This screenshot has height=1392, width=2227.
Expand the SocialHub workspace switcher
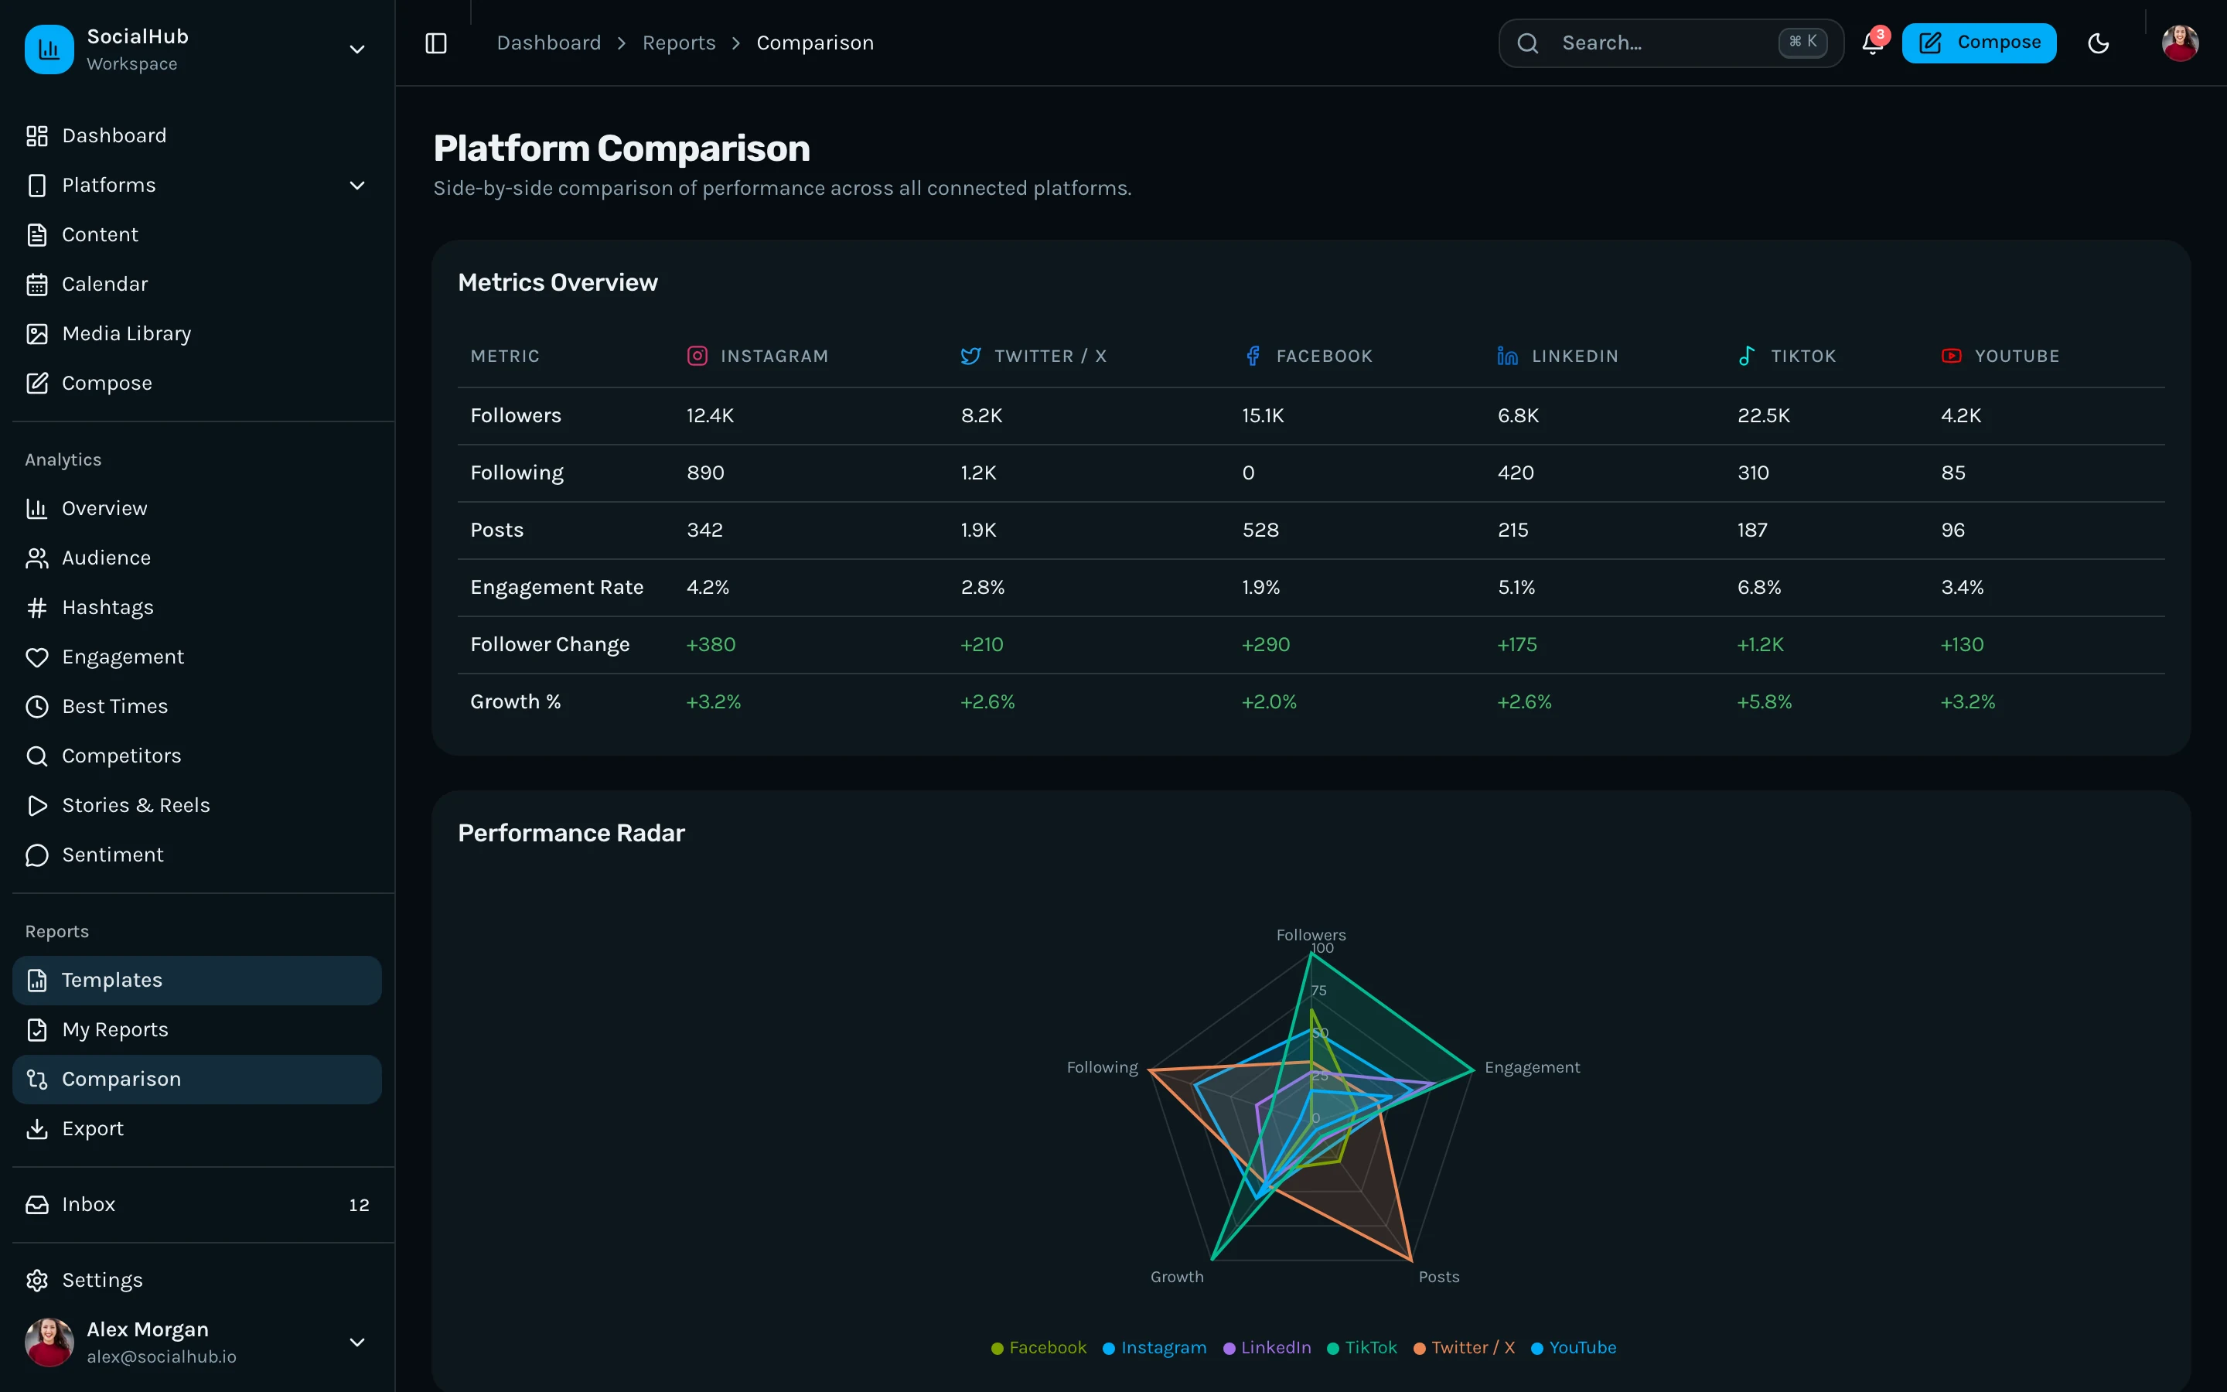pyautogui.click(x=197, y=49)
